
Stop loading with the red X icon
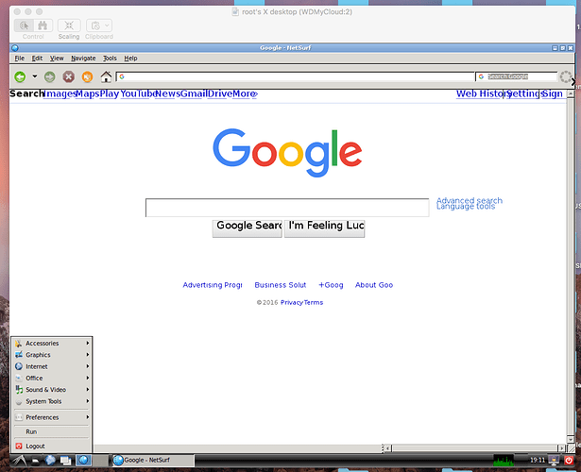tap(69, 76)
